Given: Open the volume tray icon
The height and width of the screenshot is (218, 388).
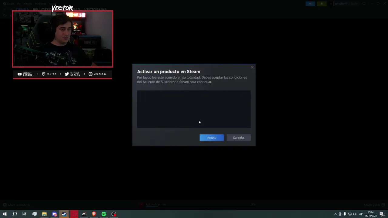Looking at the screenshot, I should (354, 214).
